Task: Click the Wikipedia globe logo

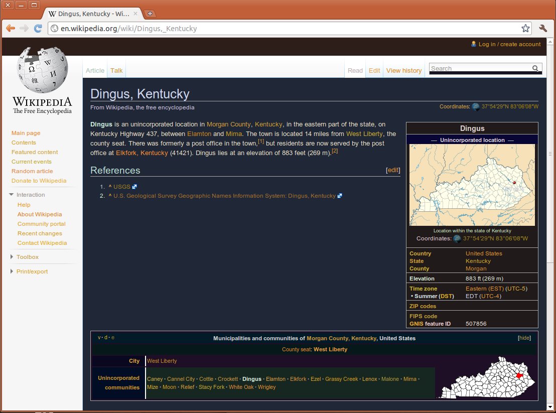Action: pos(42,70)
